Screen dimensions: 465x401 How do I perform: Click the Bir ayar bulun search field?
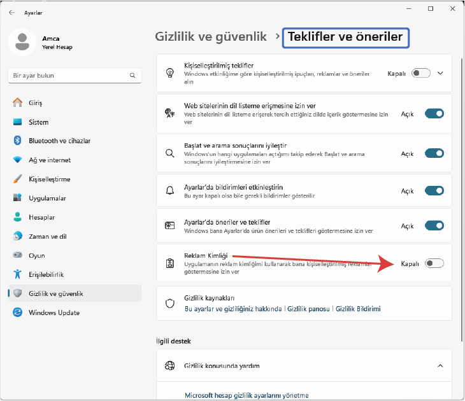tap(75, 76)
